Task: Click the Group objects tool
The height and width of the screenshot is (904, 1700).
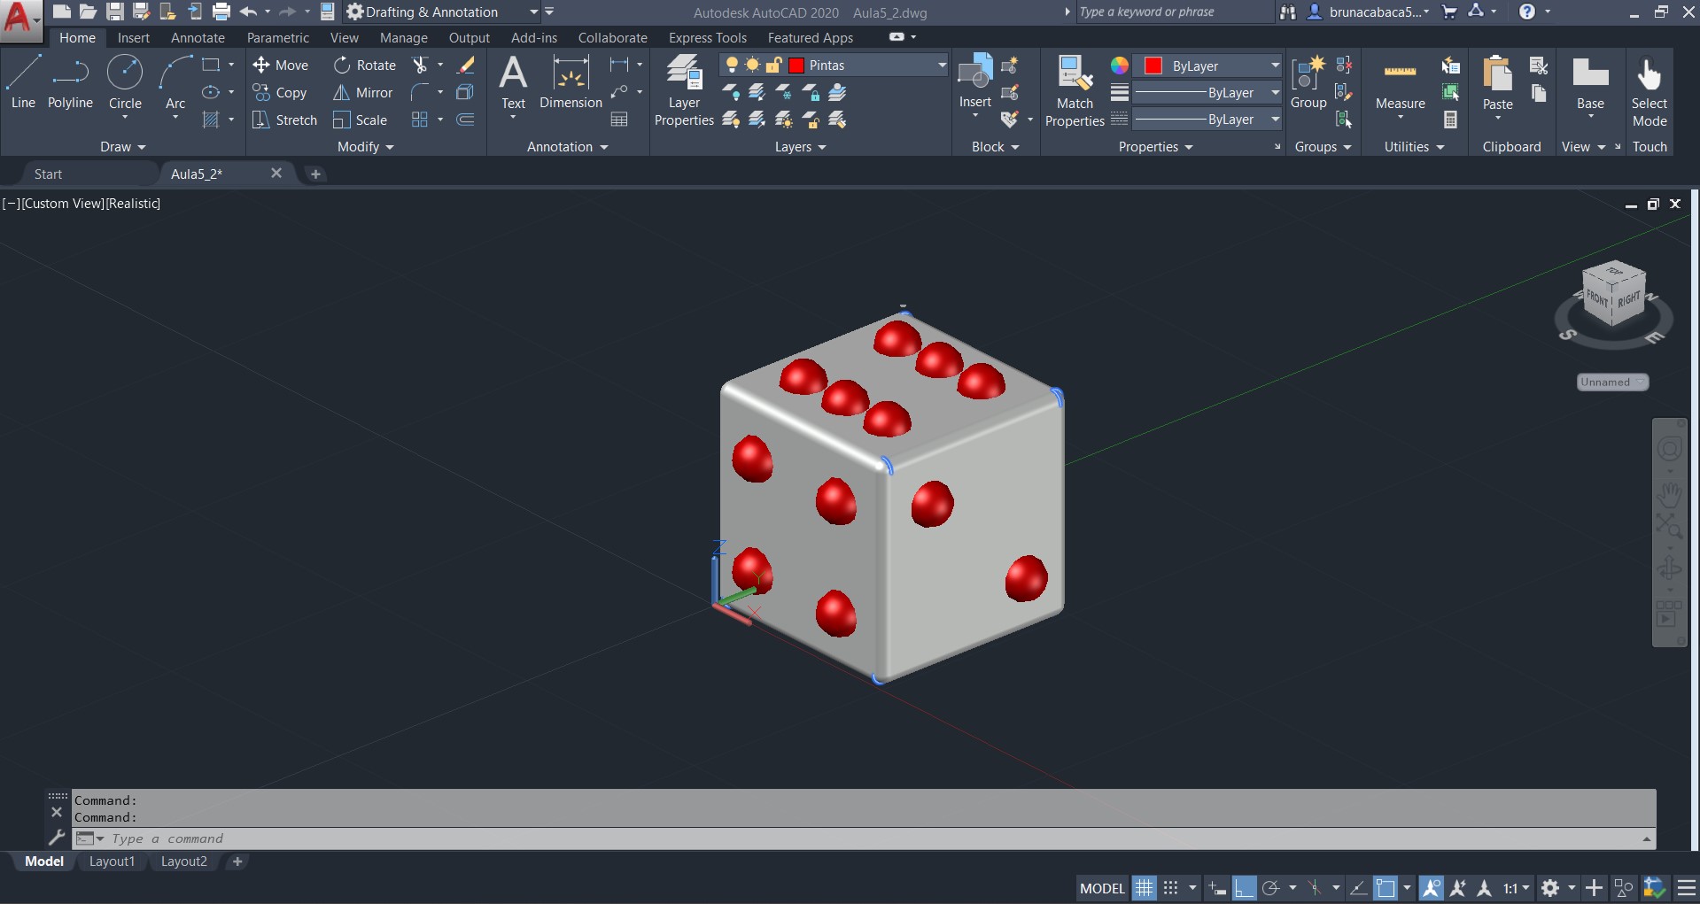Action: 1308,82
